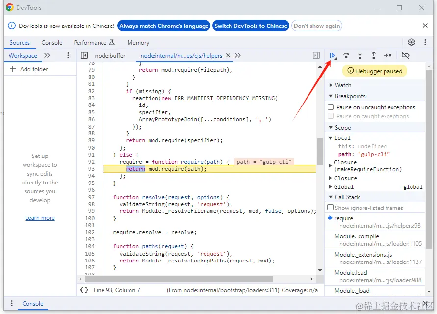
Task: Click the Coverage: n/a status
Action: [300, 290]
